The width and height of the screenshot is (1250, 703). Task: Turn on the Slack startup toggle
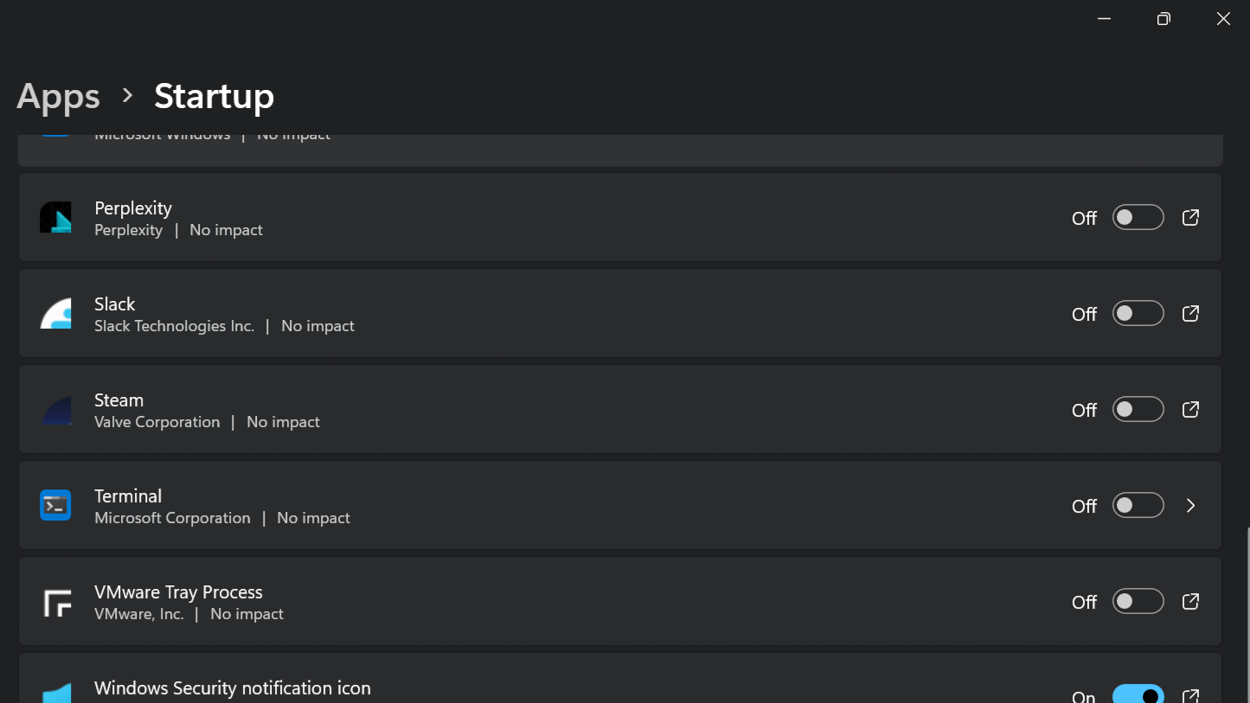(x=1138, y=313)
